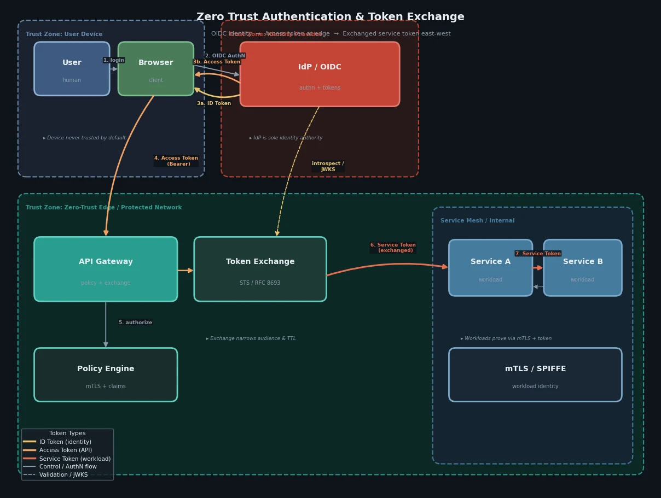The height and width of the screenshot is (498, 661).
Task: Click the '3b. Access Token' label
Action: 217,62
